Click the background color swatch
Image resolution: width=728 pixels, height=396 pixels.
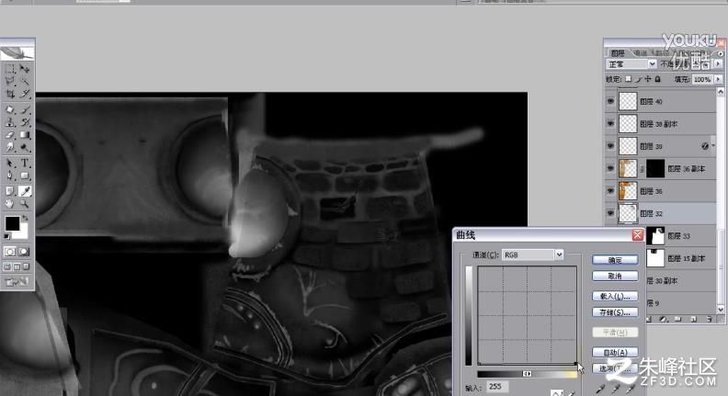(x=23, y=232)
